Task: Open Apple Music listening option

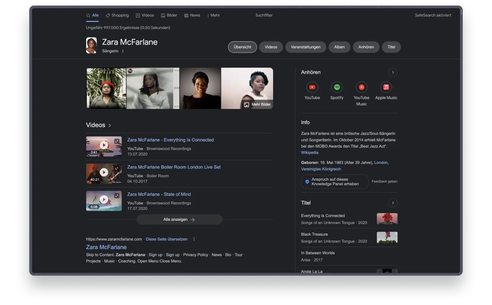Action: [386, 91]
